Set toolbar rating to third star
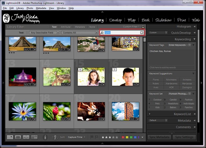206x148 pixels. pyautogui.click(x=110, y=137)
